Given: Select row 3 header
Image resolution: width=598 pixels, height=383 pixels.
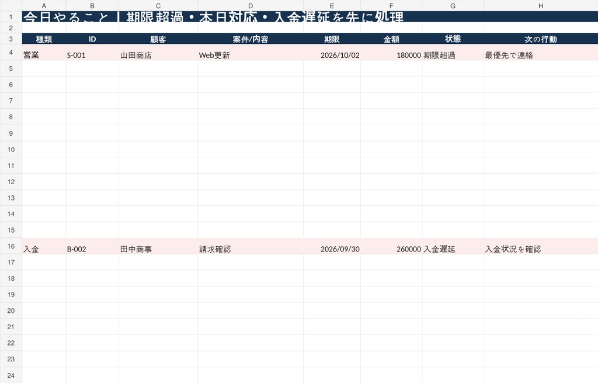Looking at the screenshot, I should pyautogui.click(x=11, y=39).
